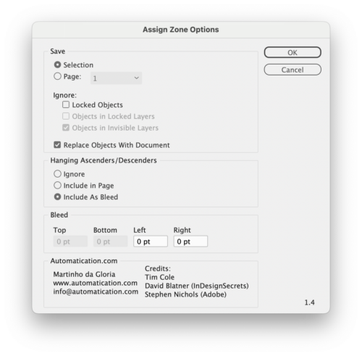Click the Top bleed field

point(70,241)
